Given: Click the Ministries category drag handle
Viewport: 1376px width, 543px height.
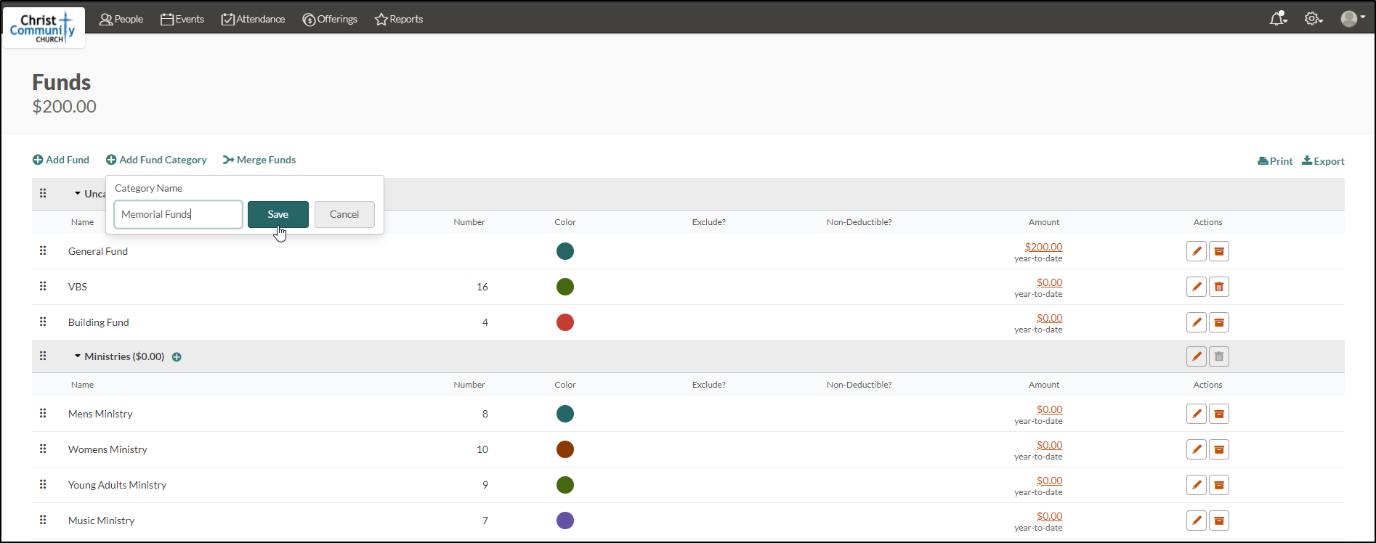Looking at the screenshot, I should tap(43, 356).
